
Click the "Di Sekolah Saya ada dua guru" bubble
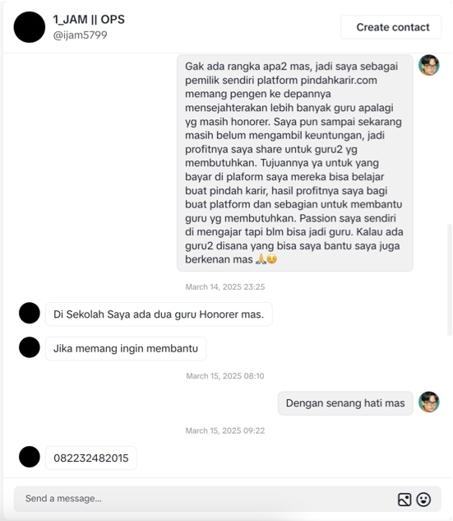click(159, 314)
